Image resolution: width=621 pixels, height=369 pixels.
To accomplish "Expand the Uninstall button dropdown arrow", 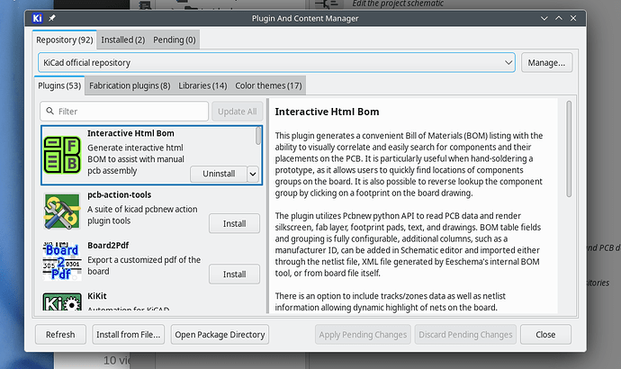I will pos(252,174).
